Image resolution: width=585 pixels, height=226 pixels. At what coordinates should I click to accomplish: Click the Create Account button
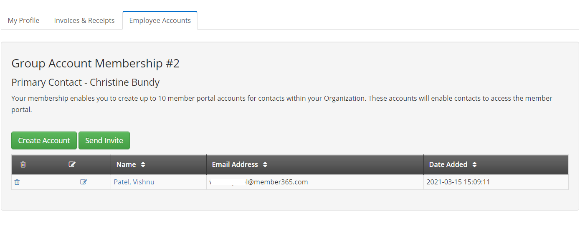click(x=44, y=140)
